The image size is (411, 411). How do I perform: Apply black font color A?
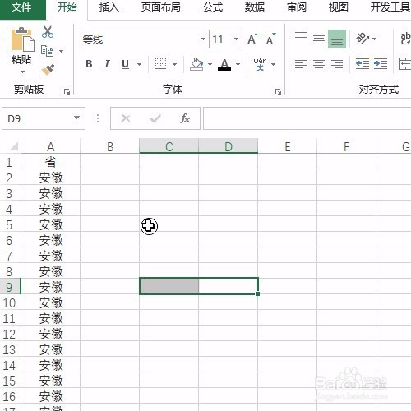[224, 65]
